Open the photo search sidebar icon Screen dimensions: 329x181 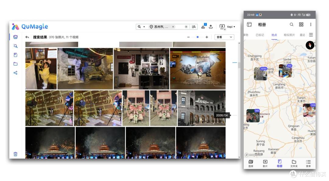point(16,46)
